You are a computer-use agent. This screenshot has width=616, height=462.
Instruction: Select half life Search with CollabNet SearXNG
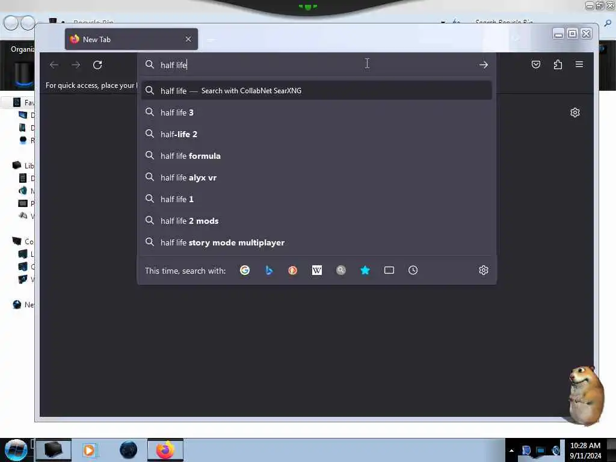pyautogui.click(x=316, y=91)
